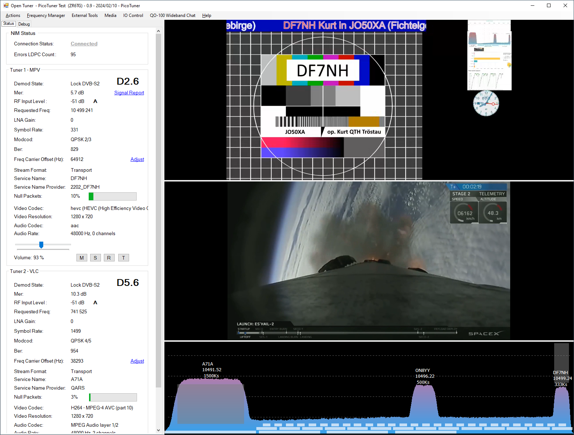The image size is (574, 435).
Task: Click the Tuner 1 volume slider thumb
Action: tap(41, 245)
